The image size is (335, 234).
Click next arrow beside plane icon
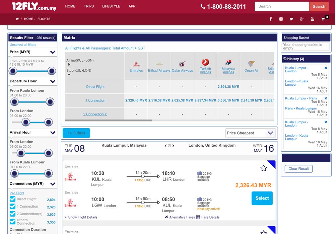tap(173, 146)
